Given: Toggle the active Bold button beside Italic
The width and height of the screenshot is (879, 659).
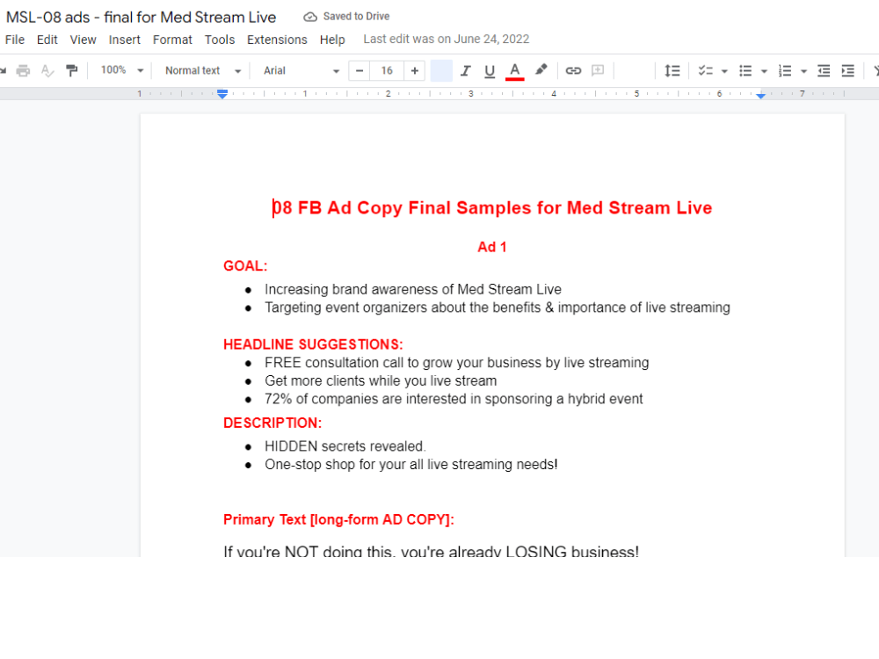Looking at the screenshot, I should coord(441,70).
